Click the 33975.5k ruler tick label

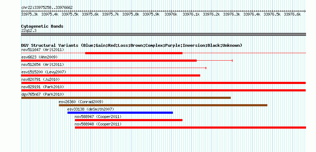point(70,14)
